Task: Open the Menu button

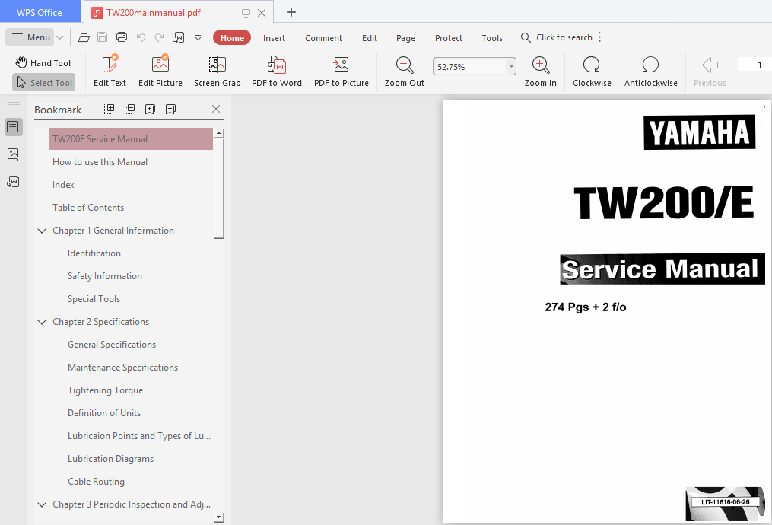Action: [30, 37]
